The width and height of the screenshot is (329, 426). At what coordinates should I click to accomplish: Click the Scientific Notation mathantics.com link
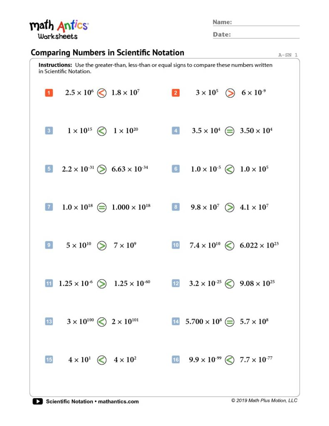(92, 401)
